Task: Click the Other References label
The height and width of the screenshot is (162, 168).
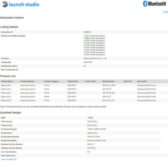Action: click(8, 155)
